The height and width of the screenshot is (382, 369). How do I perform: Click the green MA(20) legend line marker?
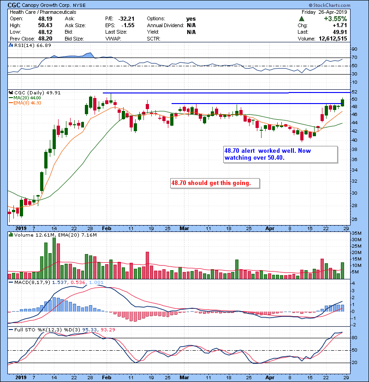(11, 98)
